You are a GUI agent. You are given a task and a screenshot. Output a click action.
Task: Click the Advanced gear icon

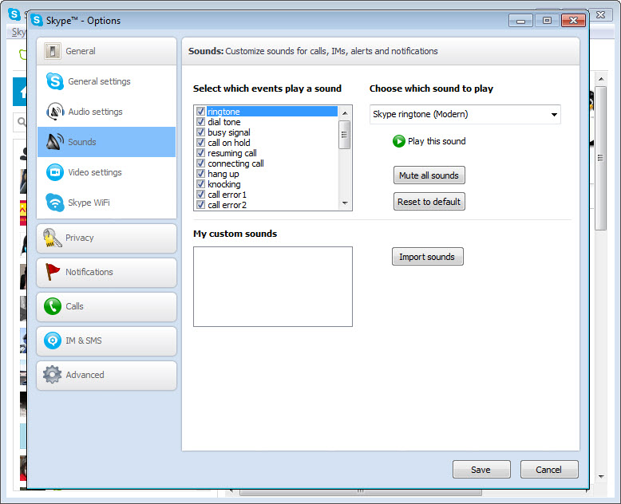click(x=52, y=375)
